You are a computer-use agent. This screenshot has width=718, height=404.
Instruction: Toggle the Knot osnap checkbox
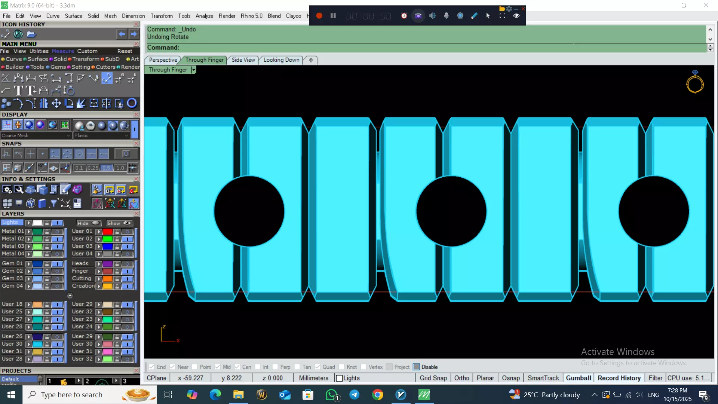click(x=341, y=367)
